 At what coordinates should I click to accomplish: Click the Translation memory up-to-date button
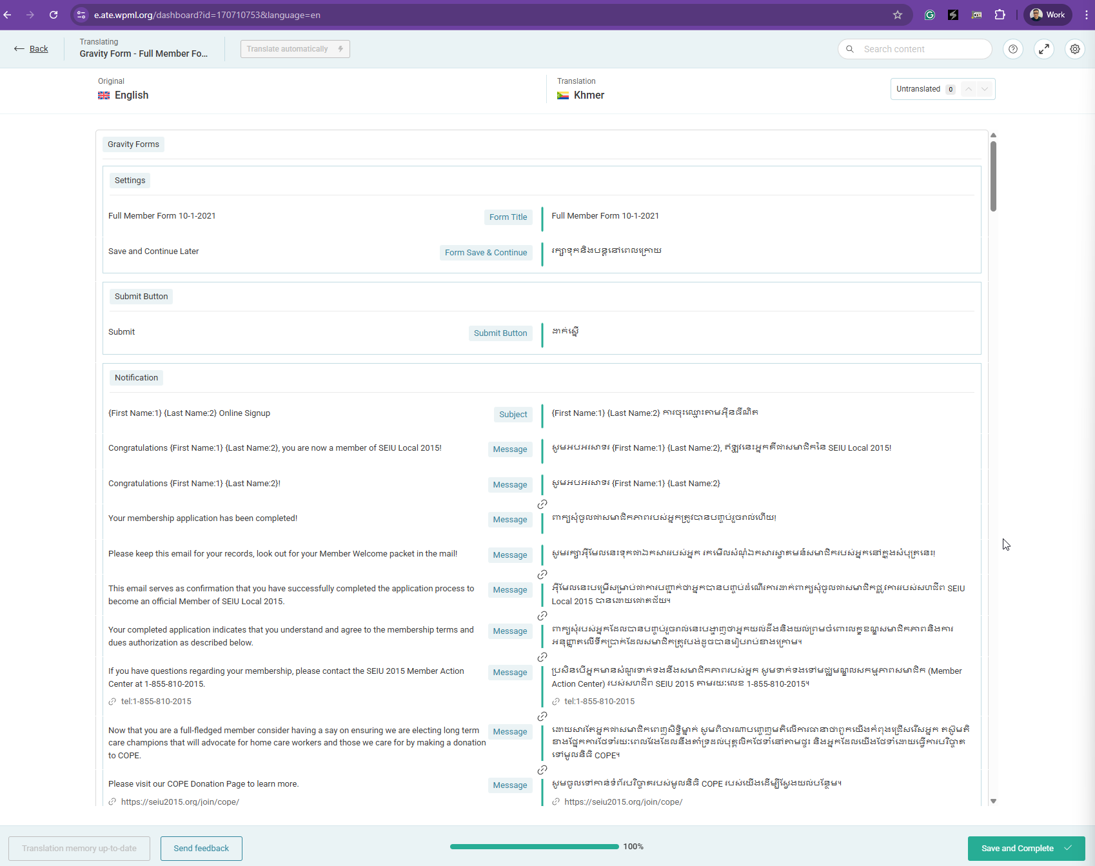coord(79,849)
